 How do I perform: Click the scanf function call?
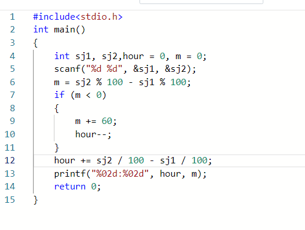pyautogui.click(x=125, y=69)
